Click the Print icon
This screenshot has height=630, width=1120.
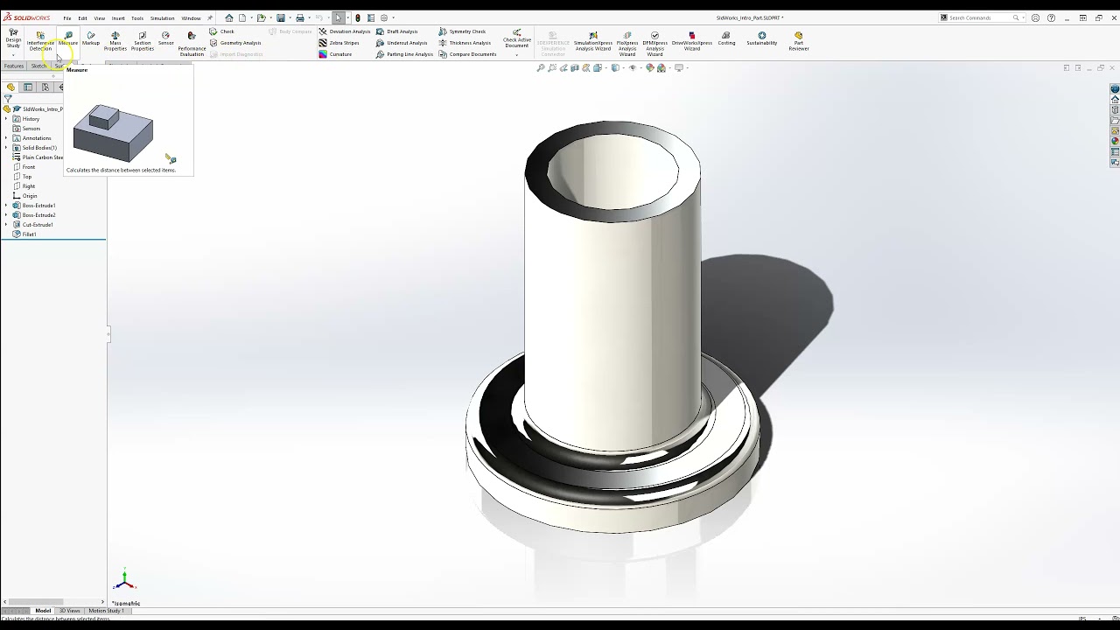[x=300, y=17]
